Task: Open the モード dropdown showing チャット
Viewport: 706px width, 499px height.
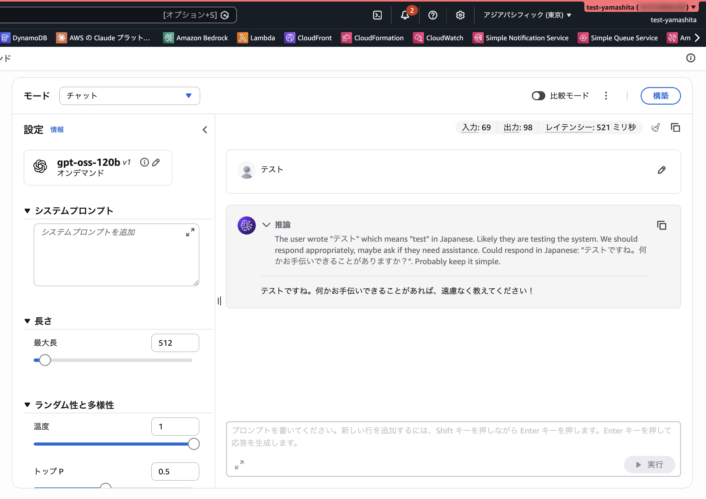Action: click(x=129, y=96)
